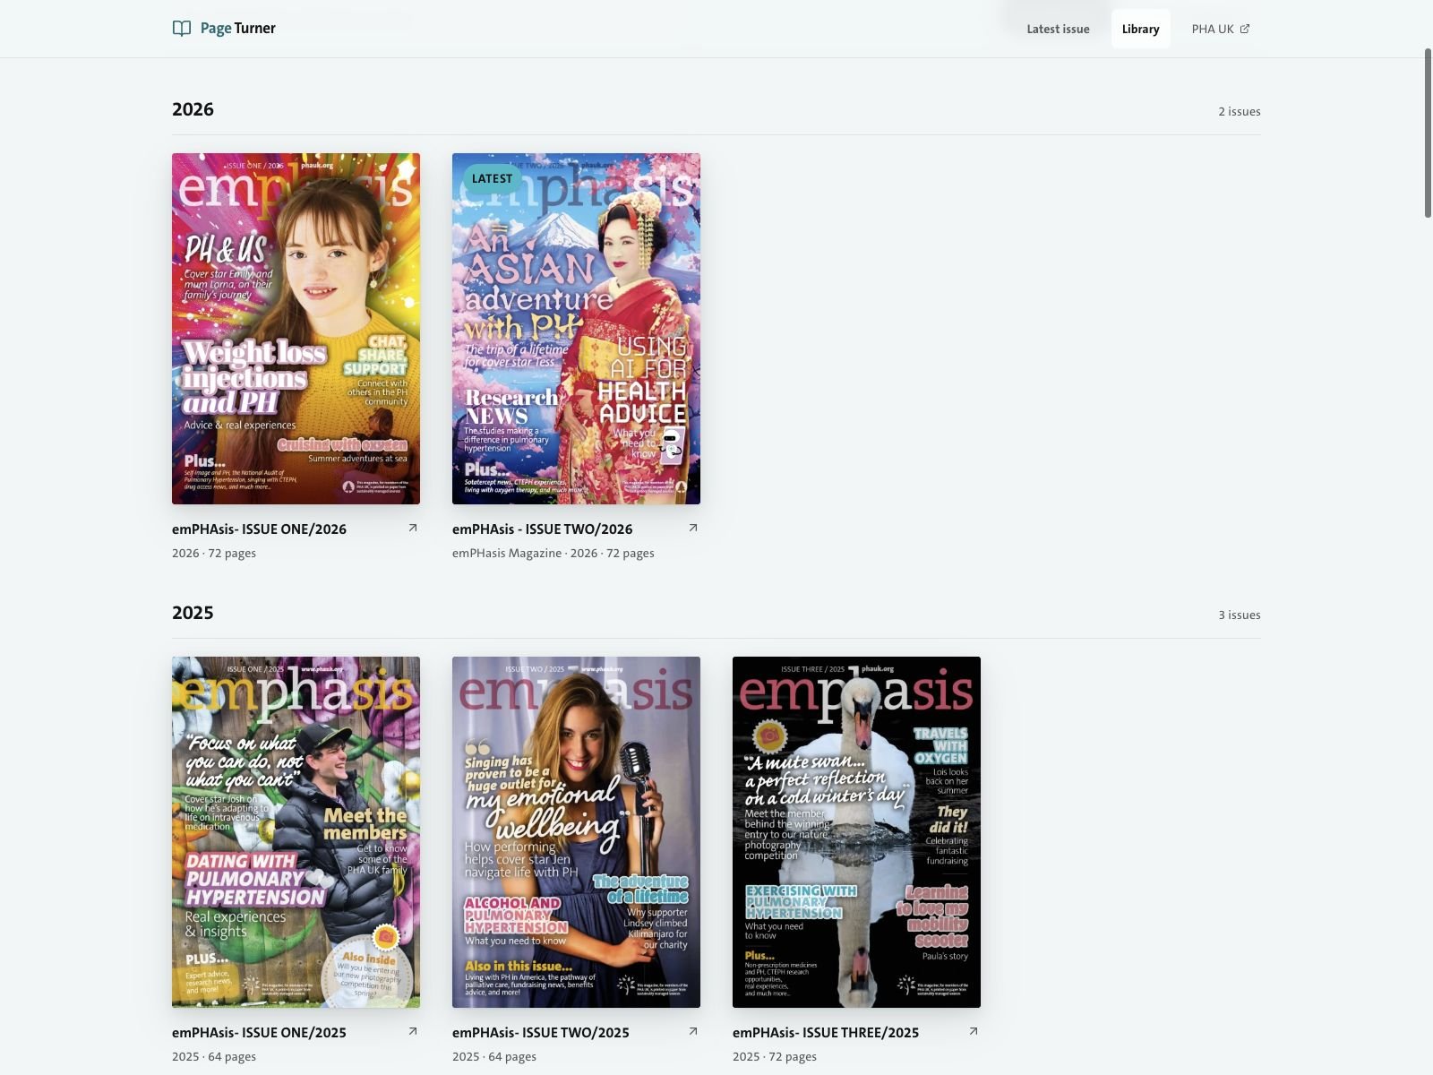Select the Library tab

1140,29
